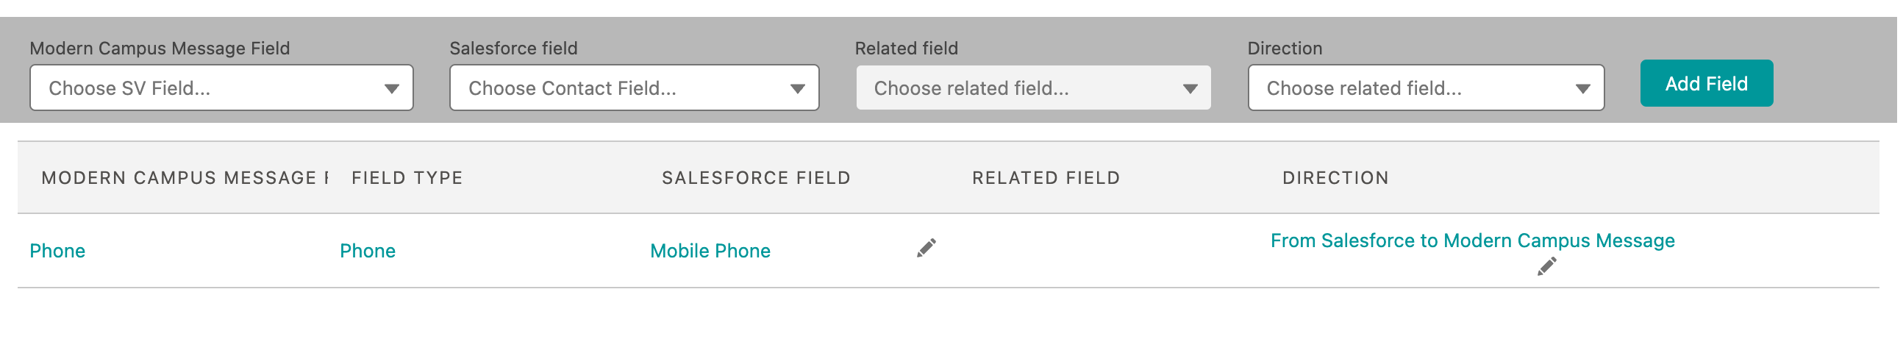Click the Field Type column header
Screen dimensions: 1903x356
pyautogui.click(x=407, y=178)
